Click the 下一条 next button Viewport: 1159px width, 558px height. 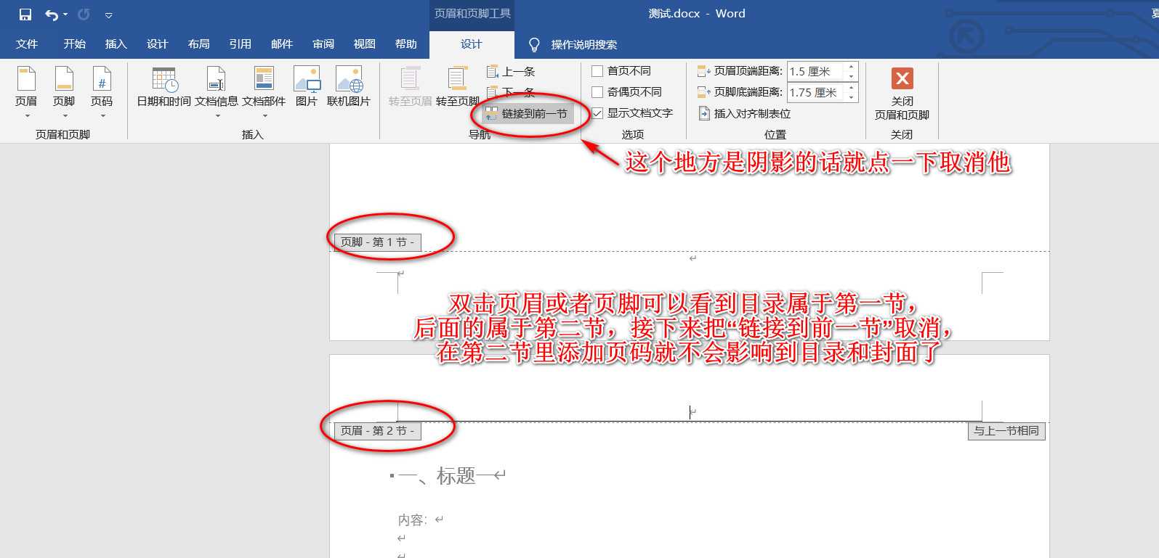tap(511, 92)
